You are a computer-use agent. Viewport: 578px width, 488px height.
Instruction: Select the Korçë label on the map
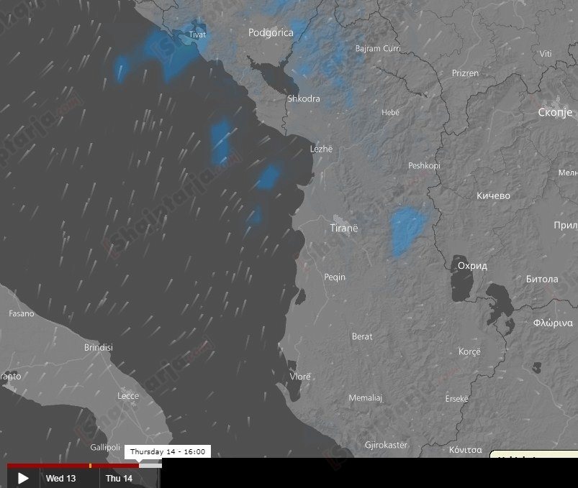[x=469, y=351]
